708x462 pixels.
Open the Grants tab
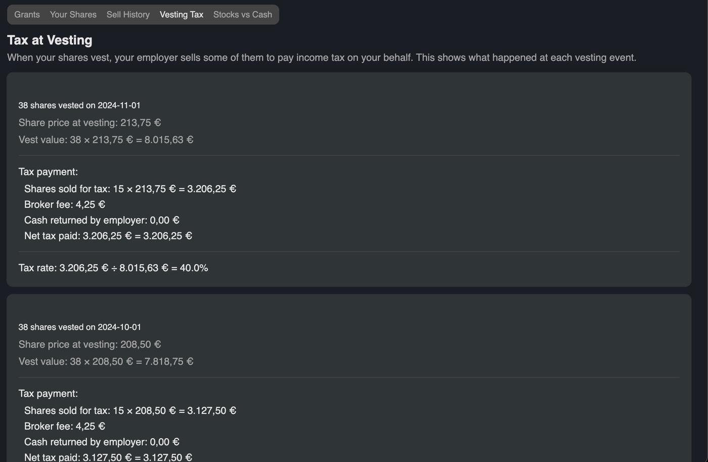[27, 15]
